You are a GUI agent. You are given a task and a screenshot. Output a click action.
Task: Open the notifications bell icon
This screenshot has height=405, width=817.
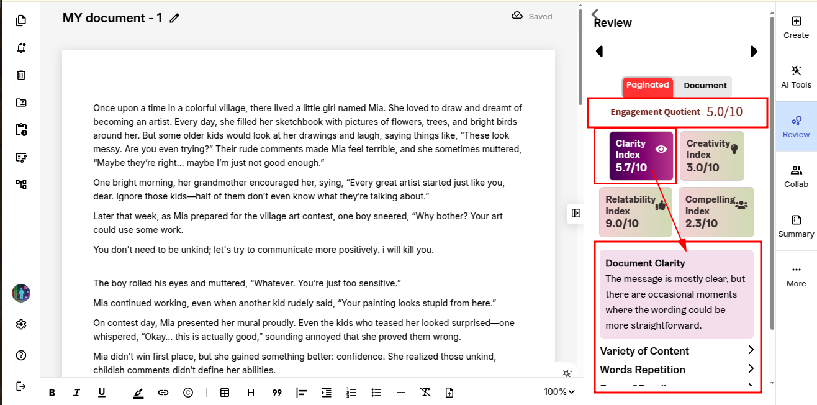(x=21, y=48)
